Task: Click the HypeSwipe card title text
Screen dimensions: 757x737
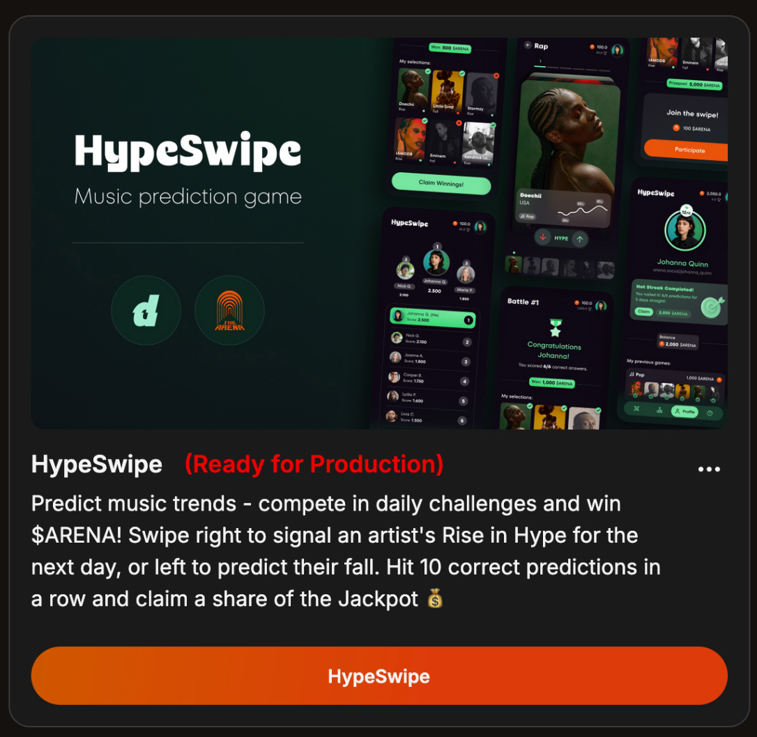Action: pos(97,464)
